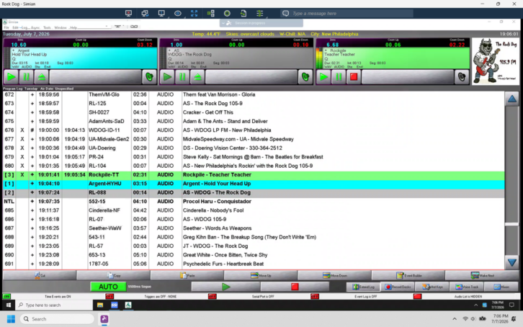Toggle the Event Log OFF indicator
The height and width of the screenshot is (327, 523).
point(315,296)
